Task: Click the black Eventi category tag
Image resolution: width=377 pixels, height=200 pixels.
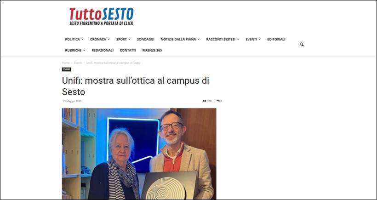Action: click(x=67, y=69)
